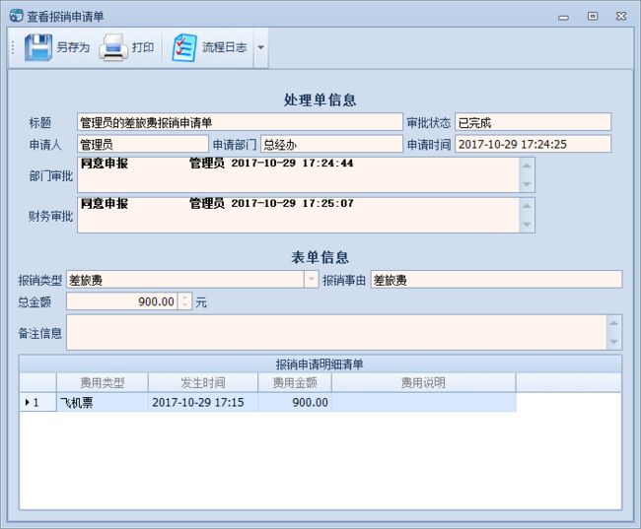
Task: Click 财务审批 scrollbar up arrow
Action: pos(527,206)
